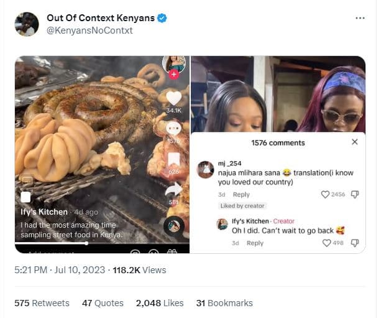Viewport: 381px width, 318px height.
Task: View the 575 Retweets list
Action: coord(42,303)
